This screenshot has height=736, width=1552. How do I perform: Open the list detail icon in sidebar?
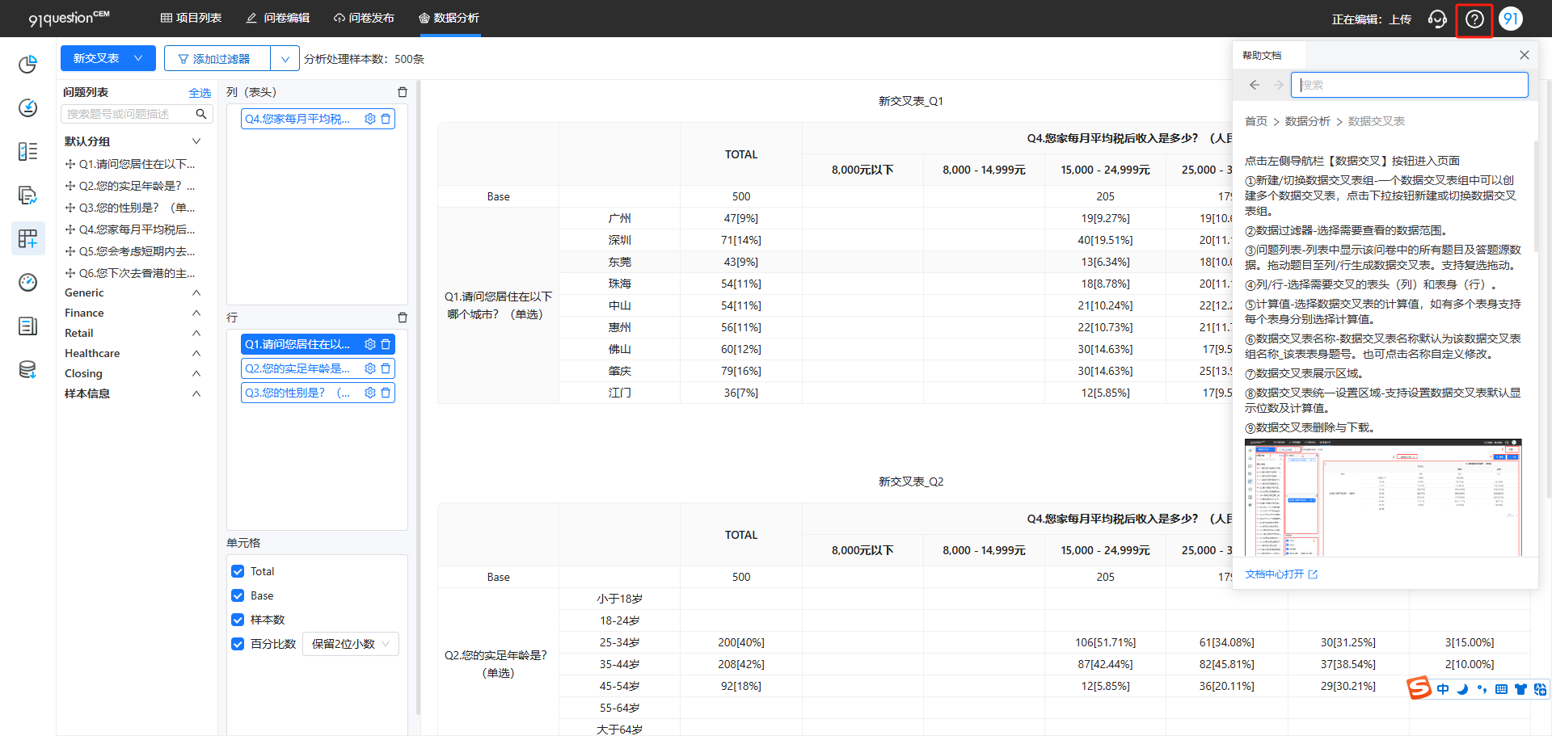(27, 151)
